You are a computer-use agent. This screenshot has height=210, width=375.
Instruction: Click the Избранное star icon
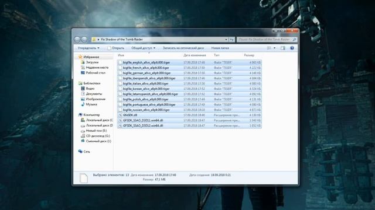[80, 57]
